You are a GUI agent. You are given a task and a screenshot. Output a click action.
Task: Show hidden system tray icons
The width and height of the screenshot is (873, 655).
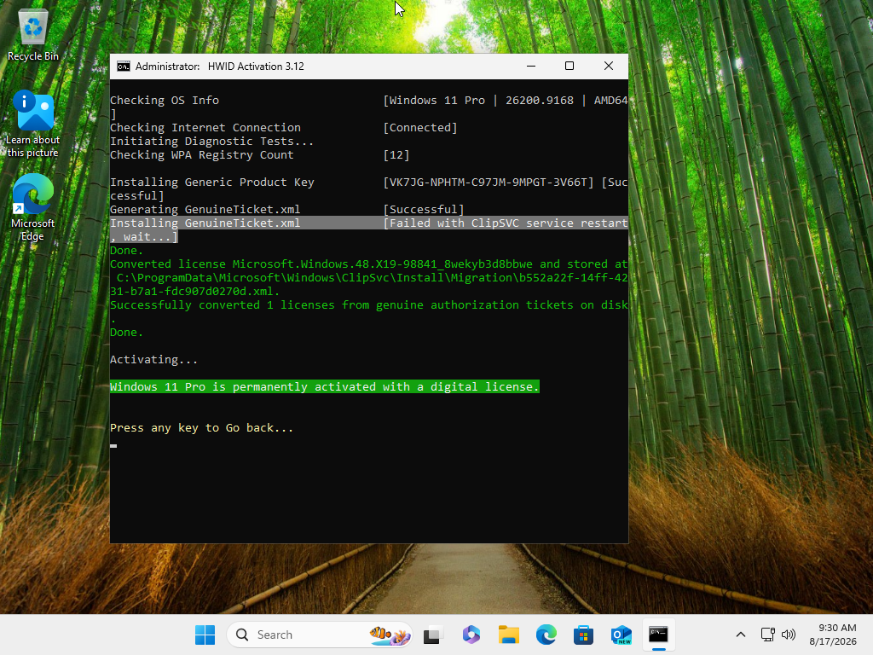coord(741,635)
